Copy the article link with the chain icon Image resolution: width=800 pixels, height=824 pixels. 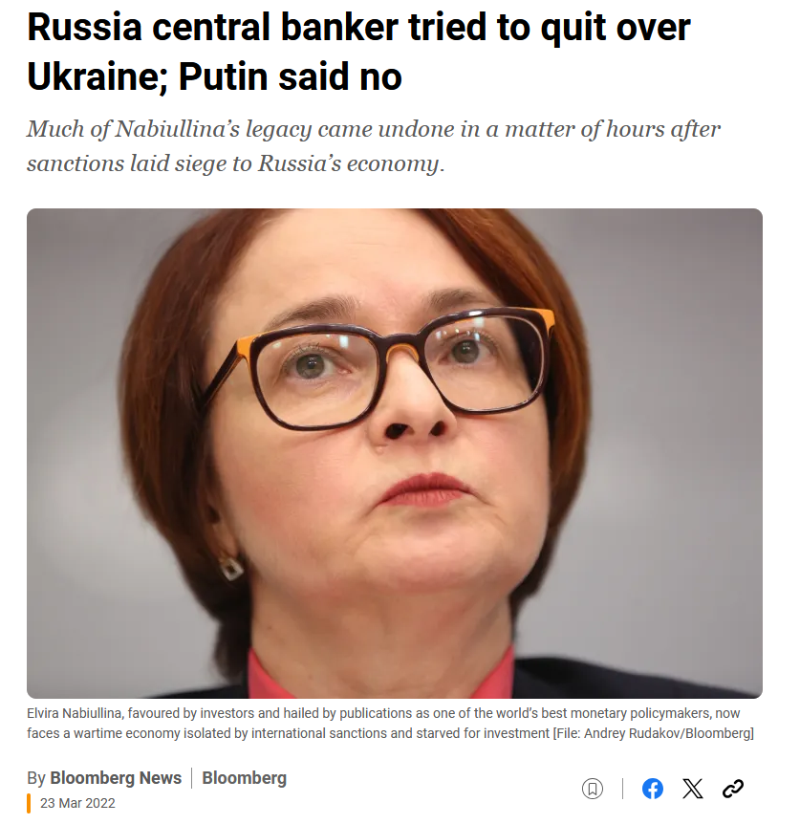point(733,789)
